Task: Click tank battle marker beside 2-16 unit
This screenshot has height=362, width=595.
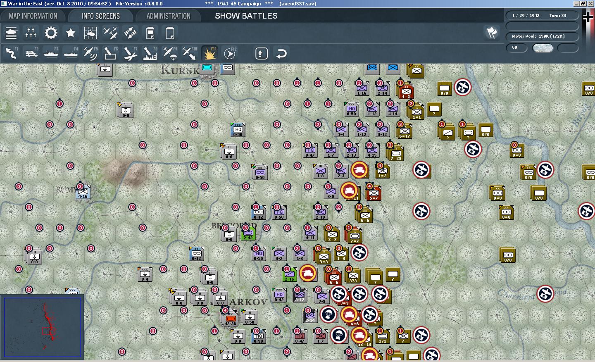Action: tap(308, 273)
